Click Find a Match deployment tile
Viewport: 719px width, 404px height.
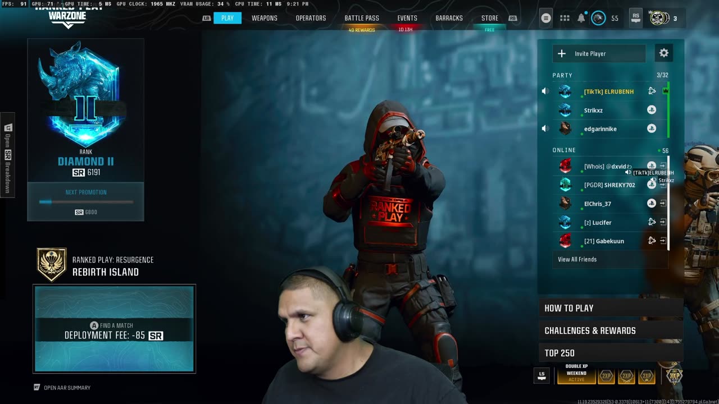(115, 329)
